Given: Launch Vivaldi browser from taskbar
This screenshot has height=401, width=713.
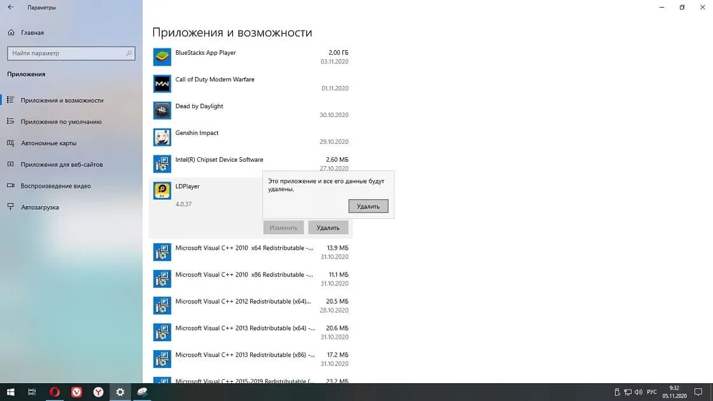Looking at the screenshot, I should click(x=76, y=392).
